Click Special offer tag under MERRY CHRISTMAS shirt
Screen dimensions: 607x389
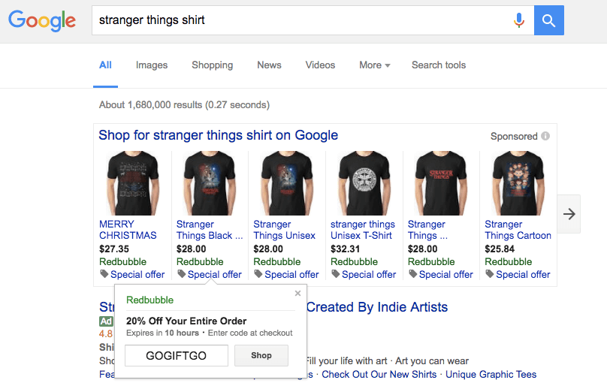click(x=132, y=274)
